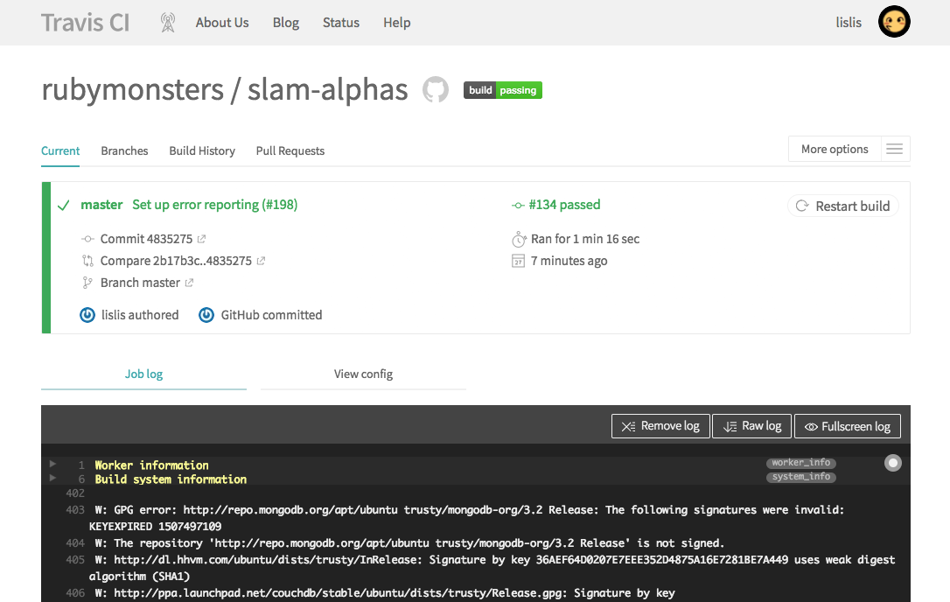Switch to the Current tab
950x602 pixels.
click(60, 151)
